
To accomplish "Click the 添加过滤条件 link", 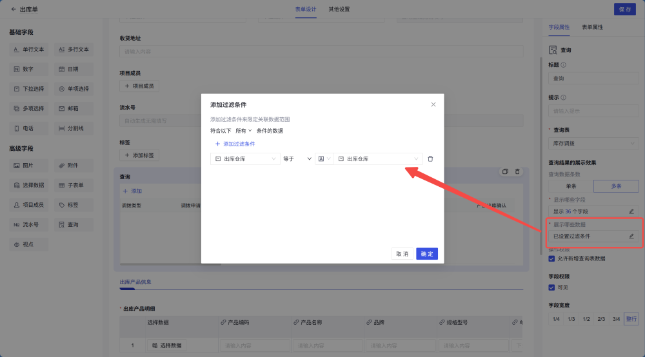I will 235,144.
